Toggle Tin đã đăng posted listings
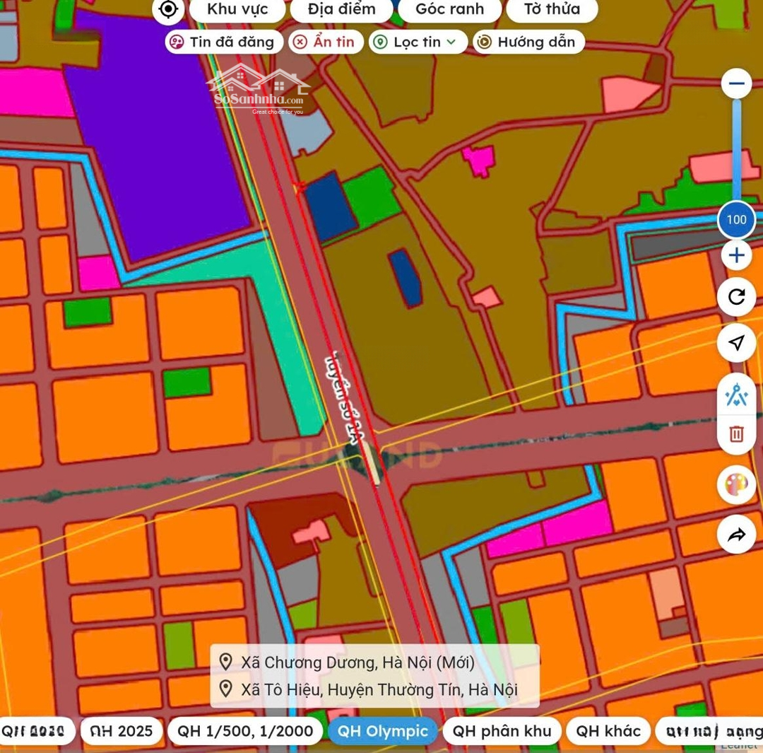763x753 pixels. pyautogui.click(x=223, y=42)
